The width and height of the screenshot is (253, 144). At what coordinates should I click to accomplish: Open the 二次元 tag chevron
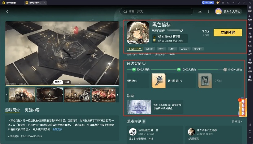185,49
